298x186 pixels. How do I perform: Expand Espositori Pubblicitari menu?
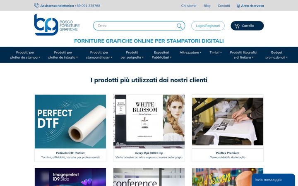tap(161, 55)
